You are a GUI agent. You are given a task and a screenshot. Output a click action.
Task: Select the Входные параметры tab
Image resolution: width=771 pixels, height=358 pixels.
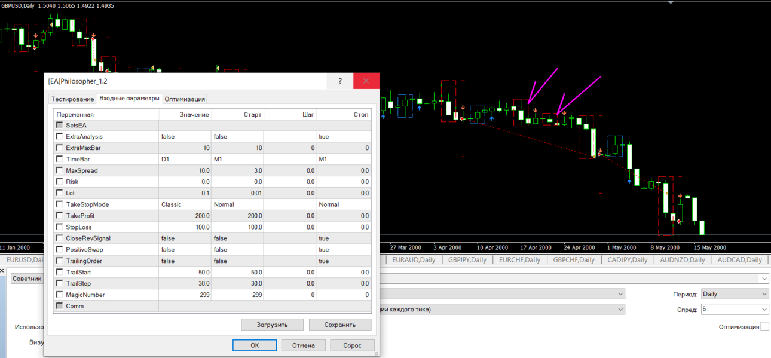pyautogui.click(x=129, y=99)
